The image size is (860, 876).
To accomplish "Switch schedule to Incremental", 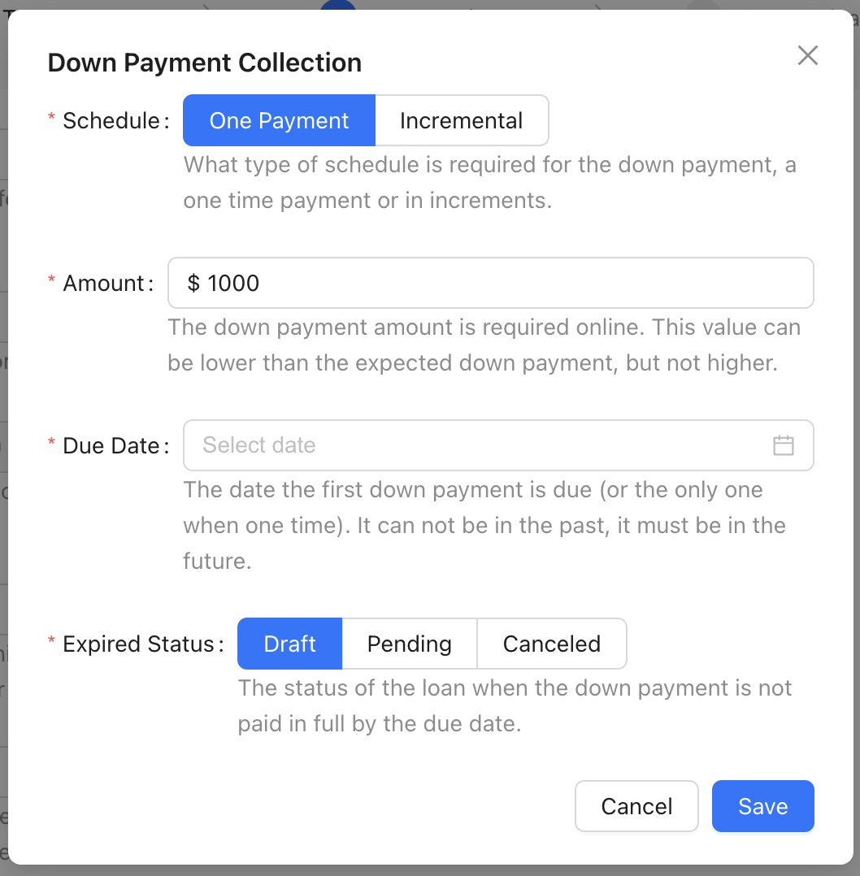I will coord(462,120).
